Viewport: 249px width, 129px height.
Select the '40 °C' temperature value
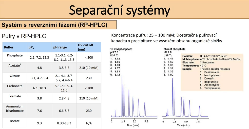[203, 66]
